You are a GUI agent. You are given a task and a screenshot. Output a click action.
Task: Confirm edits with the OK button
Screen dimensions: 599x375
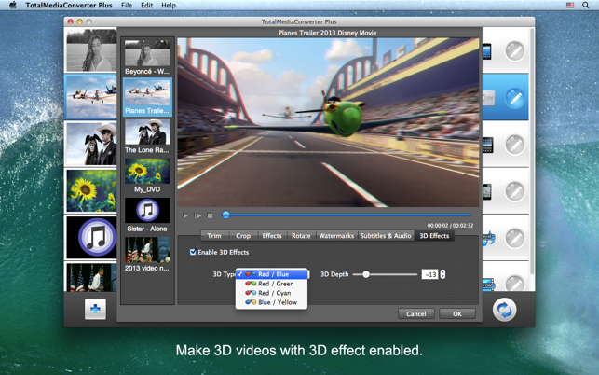(457, 313)
